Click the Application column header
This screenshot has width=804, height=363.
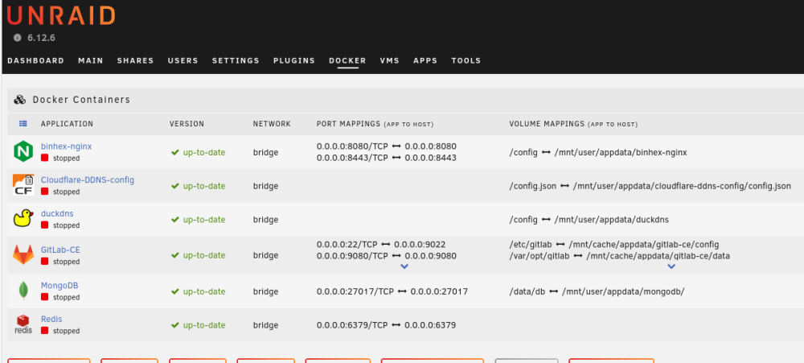point(68,124)
